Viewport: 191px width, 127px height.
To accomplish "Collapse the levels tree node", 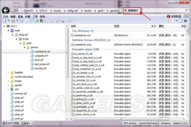I will [x=16, y=39].
